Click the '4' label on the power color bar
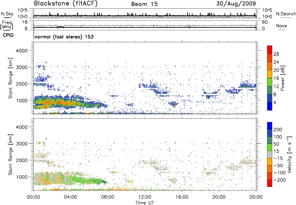Image resolution: width=296 pixels, height=205 pixels. coord(275,102)
